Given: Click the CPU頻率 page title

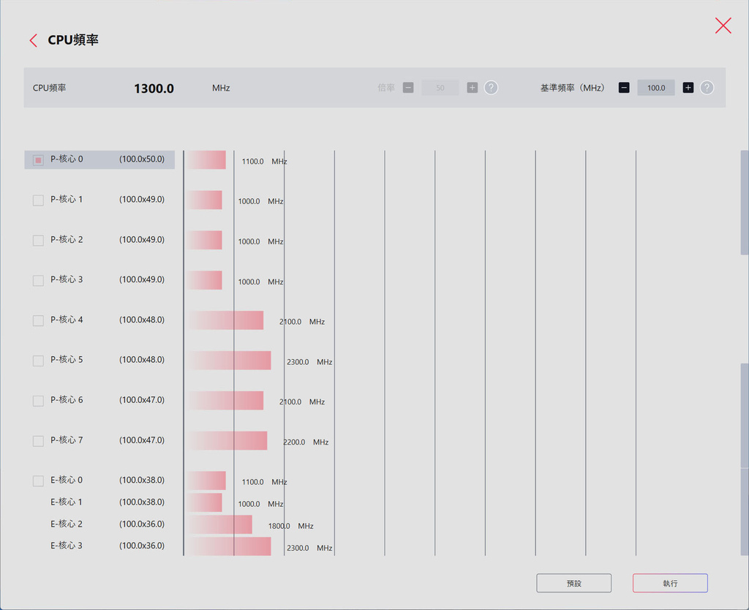Looking at the screenshot, I should tap(73, 39).
